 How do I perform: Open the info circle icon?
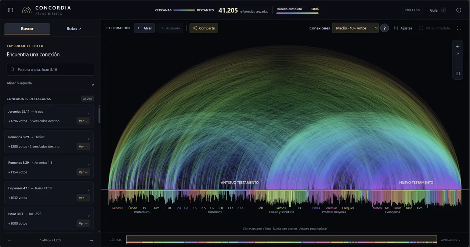[x=459, y=10]
